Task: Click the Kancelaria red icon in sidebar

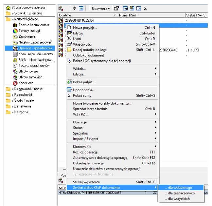Action: click(x=15, y=83)
